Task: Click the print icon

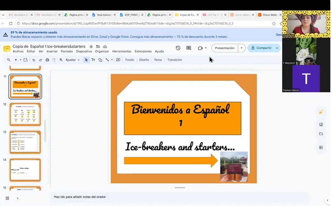Action: pos(47,60)
